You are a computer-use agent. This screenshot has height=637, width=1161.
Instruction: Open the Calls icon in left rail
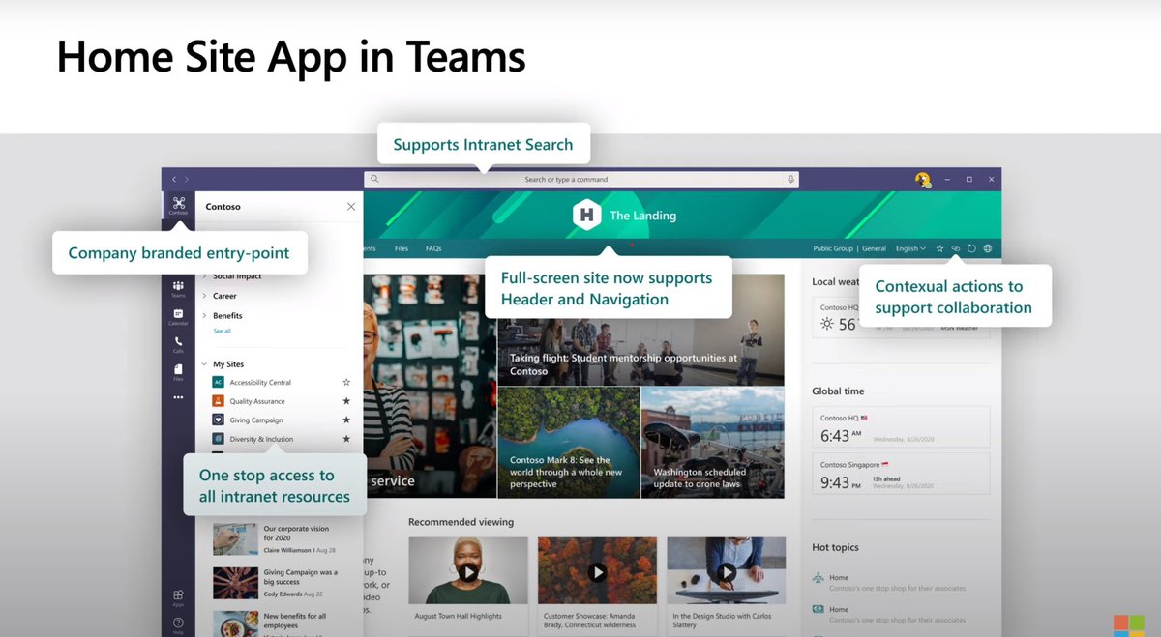pos(178,343)
